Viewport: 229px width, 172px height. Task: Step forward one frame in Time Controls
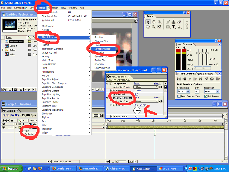coord(195,79)
